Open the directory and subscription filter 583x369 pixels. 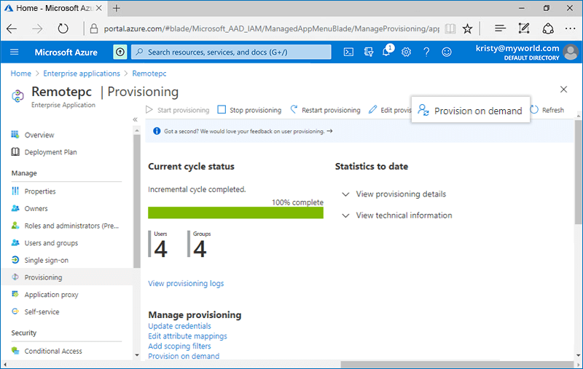click(369, 52)
